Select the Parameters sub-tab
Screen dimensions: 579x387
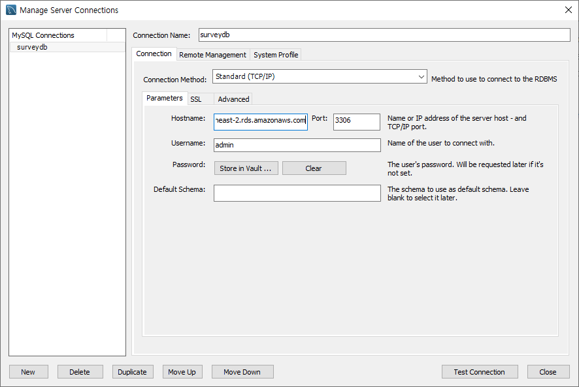click(x=165, y=98)
